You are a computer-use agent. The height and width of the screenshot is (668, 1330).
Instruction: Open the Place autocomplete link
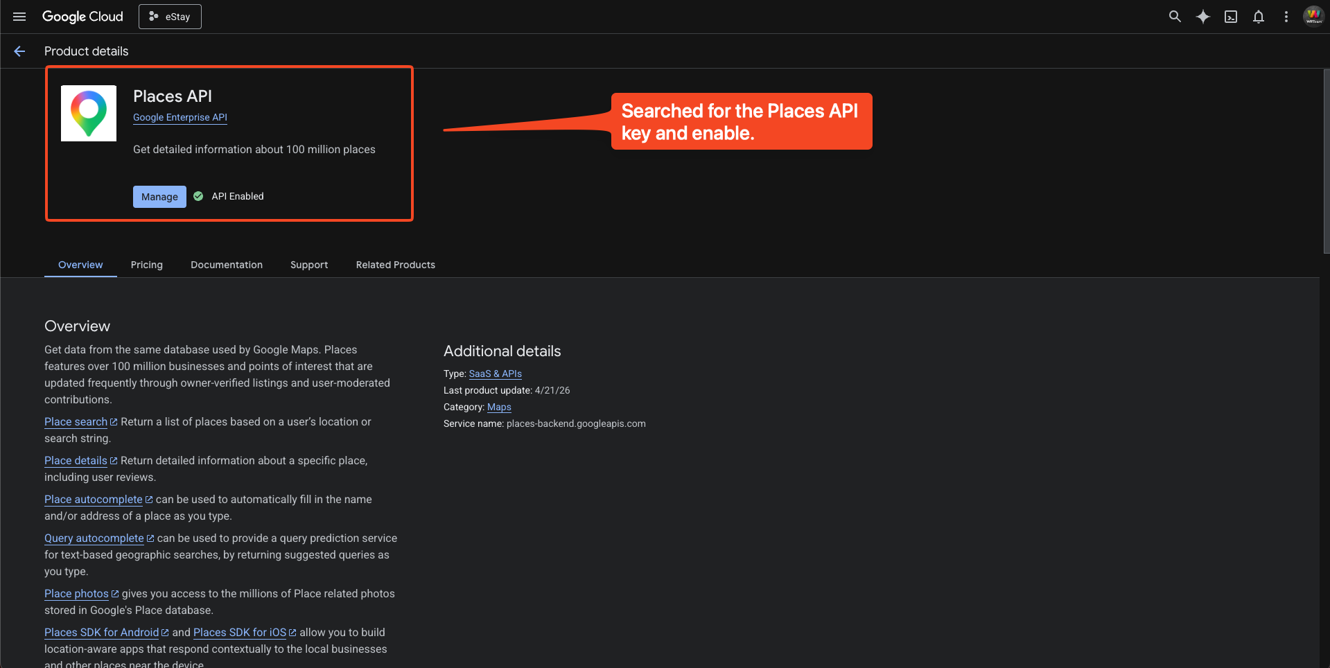coord(94,500)
